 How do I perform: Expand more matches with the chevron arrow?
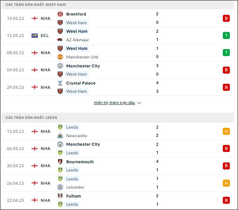point(139,103)
